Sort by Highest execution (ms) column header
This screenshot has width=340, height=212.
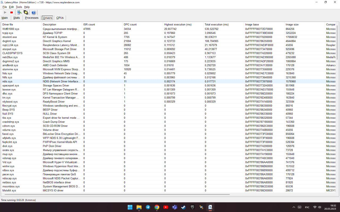pos(183,24)
